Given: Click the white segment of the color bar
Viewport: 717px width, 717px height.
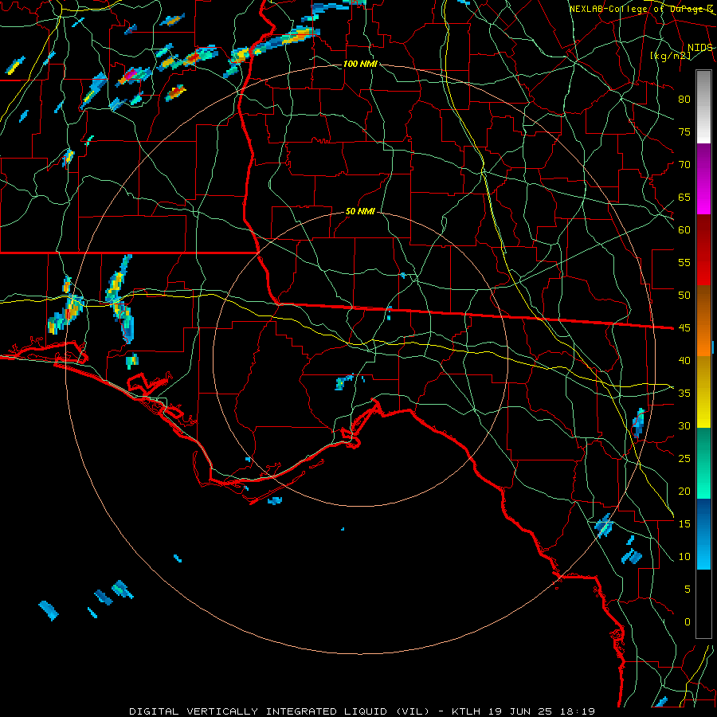Looking at the screenshot, I should [703, 107].
